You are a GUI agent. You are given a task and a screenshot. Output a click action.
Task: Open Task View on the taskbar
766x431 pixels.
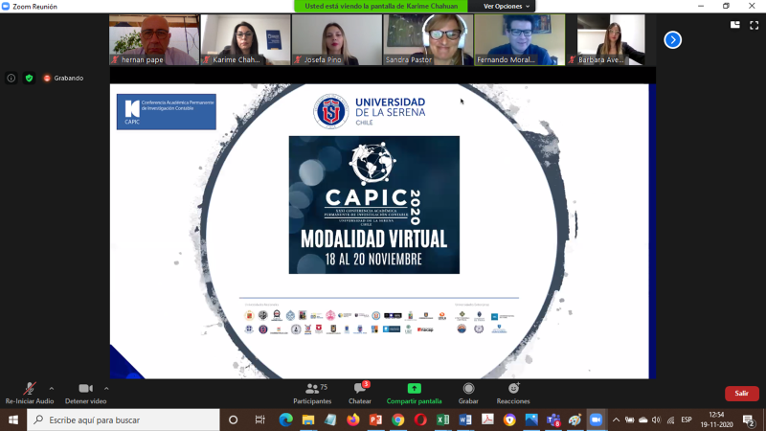click(259, 420)
